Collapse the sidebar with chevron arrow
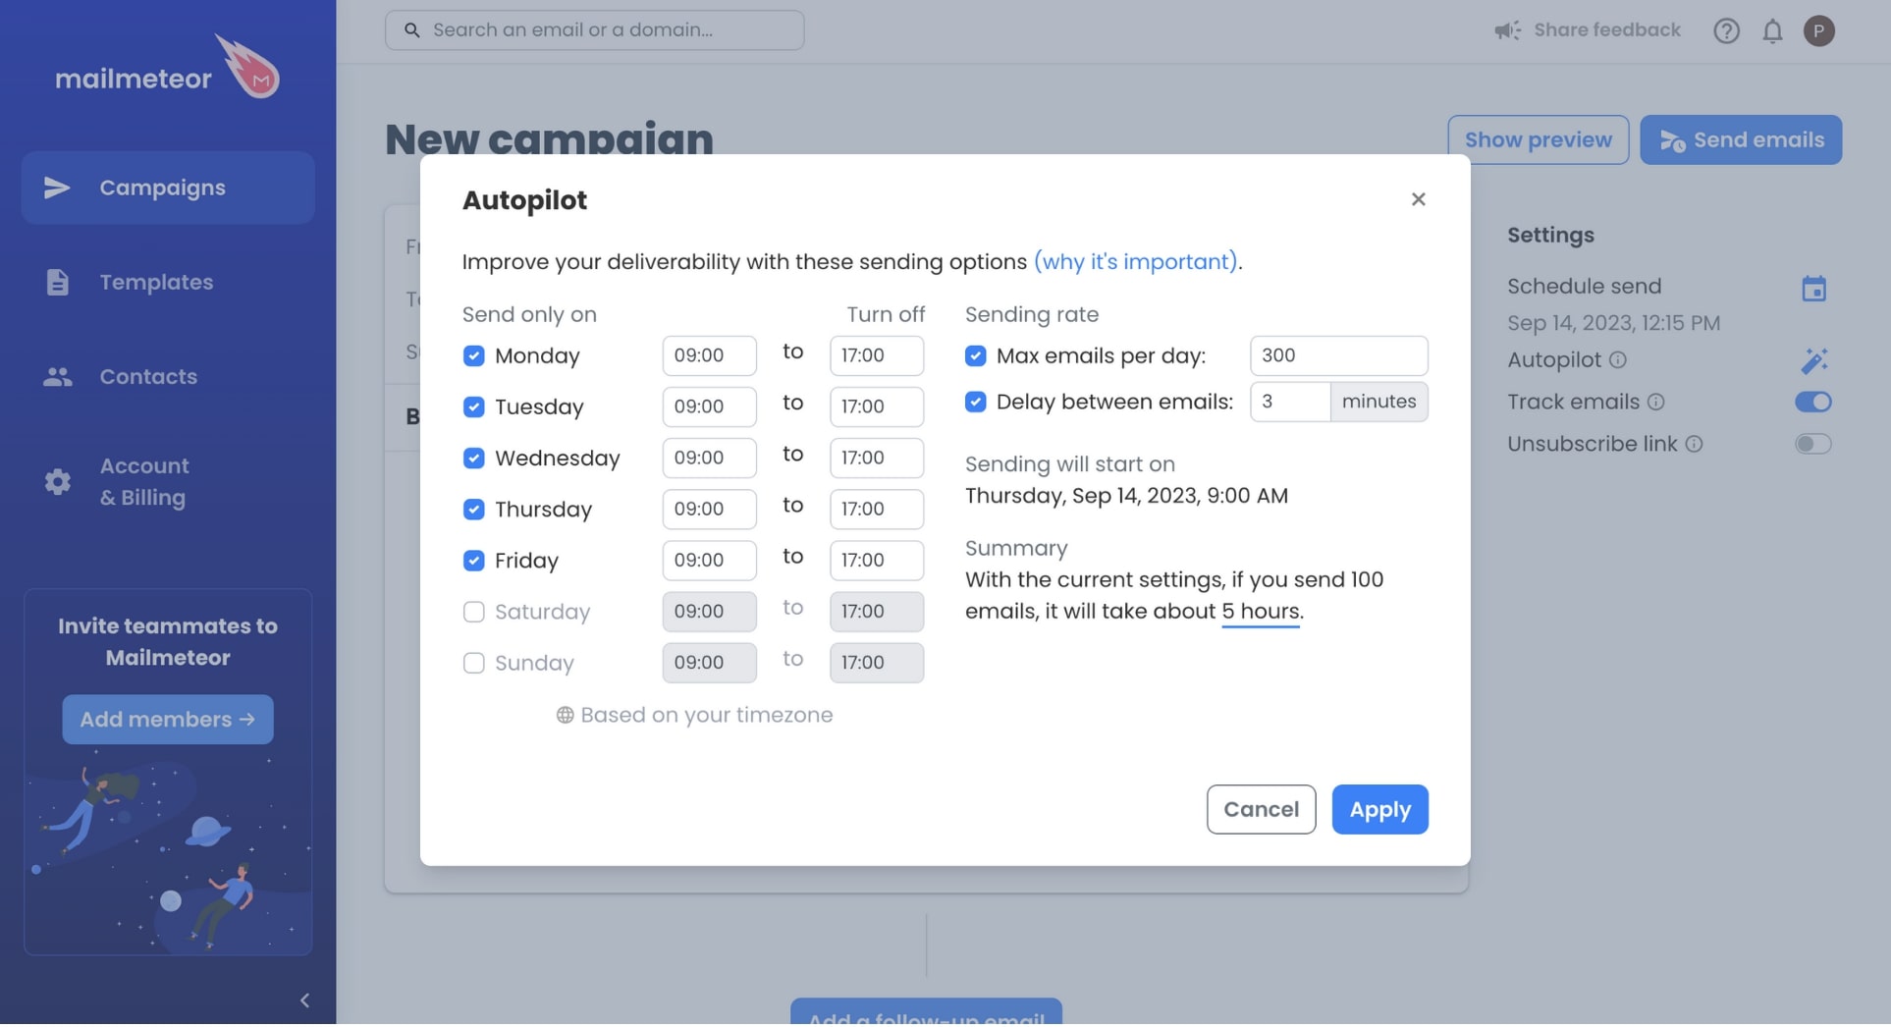 pos(304,1000)
